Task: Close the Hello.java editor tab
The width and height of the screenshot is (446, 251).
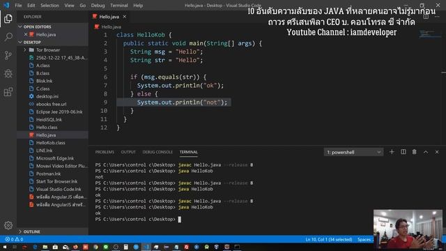Action: point(125,17)
